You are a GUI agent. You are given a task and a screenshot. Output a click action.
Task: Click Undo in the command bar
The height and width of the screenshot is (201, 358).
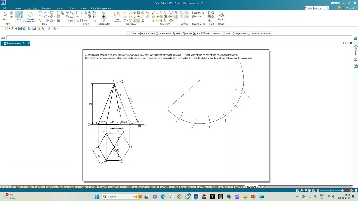coord(187,33)
